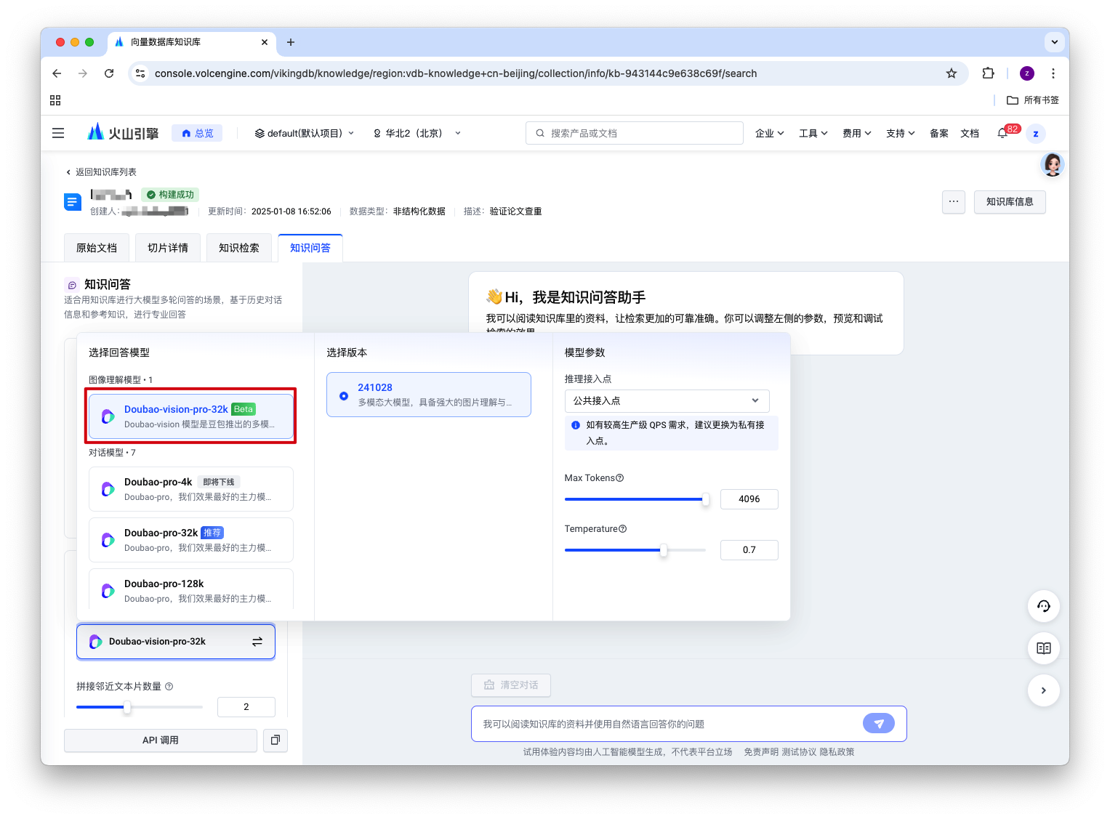The height and width of the screenshot is (819, 1110).
Task: Copy API call using the copy icon
Action: [x=276, y=740]
